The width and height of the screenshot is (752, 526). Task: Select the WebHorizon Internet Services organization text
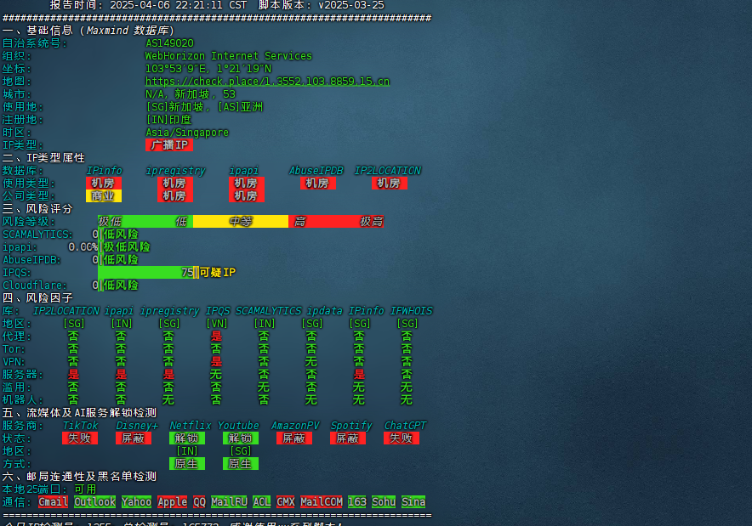[x=229, y=56]
